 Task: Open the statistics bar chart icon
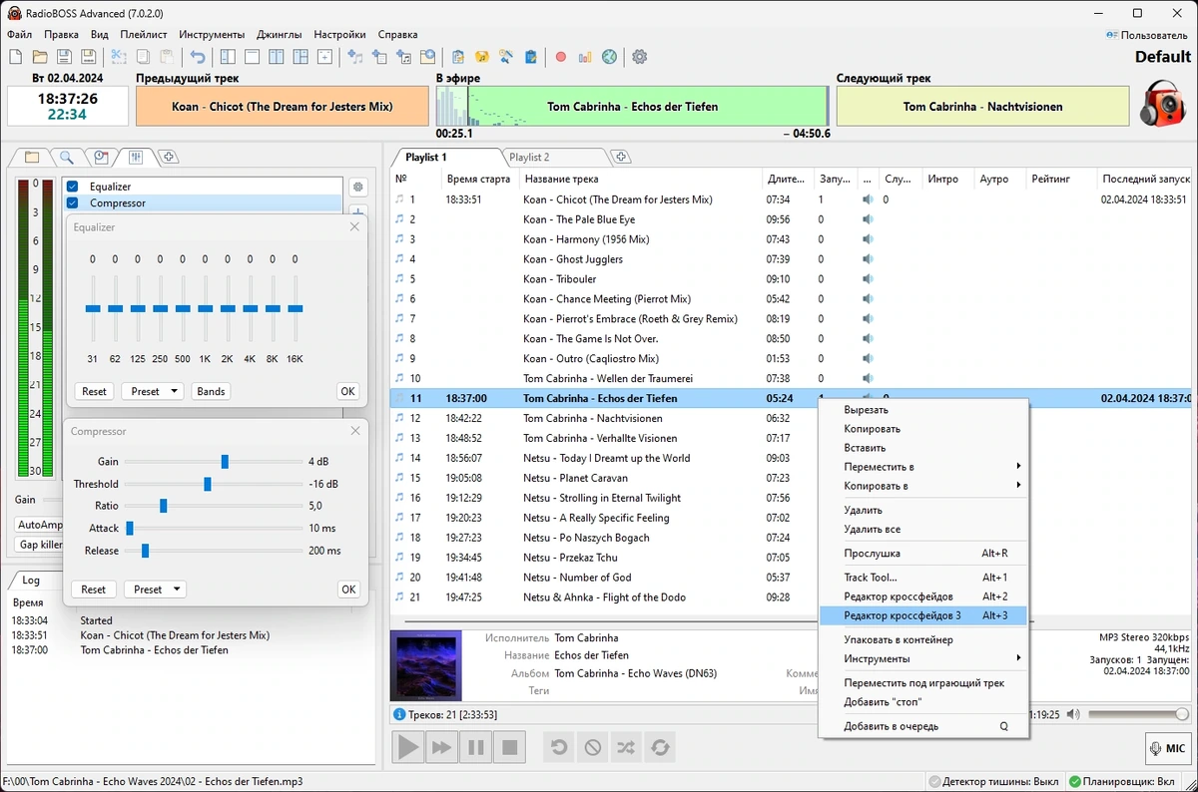click(585, 57)
